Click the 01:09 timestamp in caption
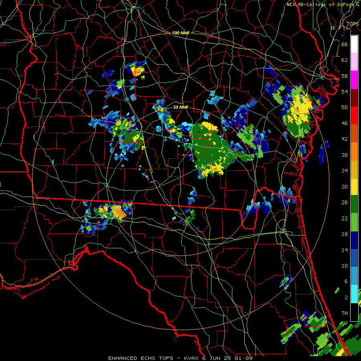 (243, 358)
